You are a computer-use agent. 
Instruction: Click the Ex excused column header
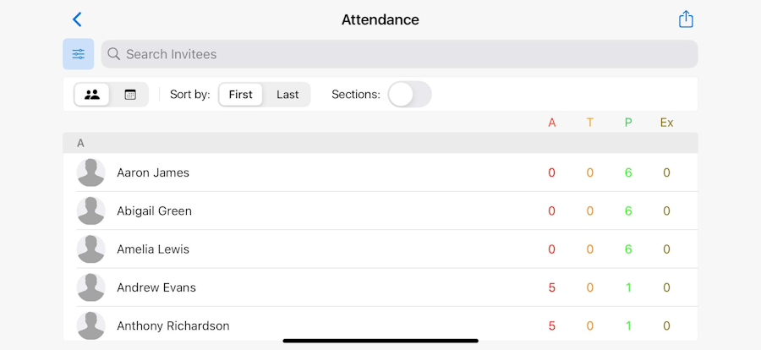tap(666, 123)
